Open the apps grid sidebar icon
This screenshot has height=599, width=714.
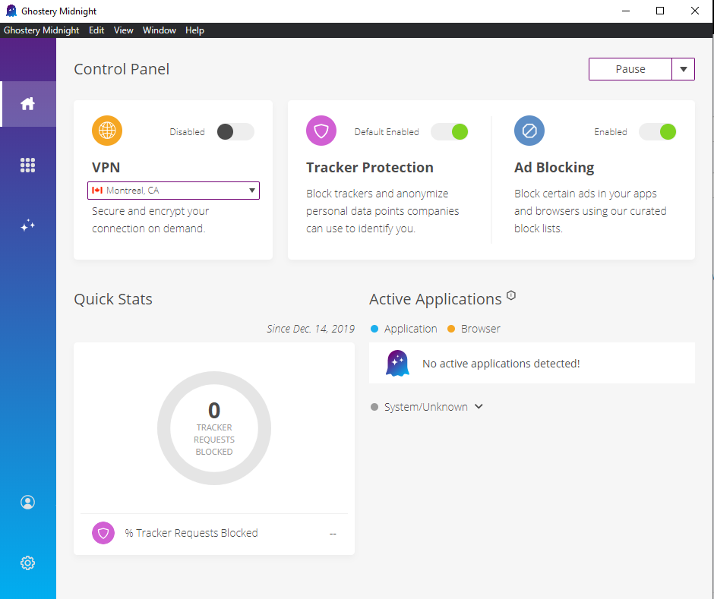pyautogui.click(x=28, y=165)
